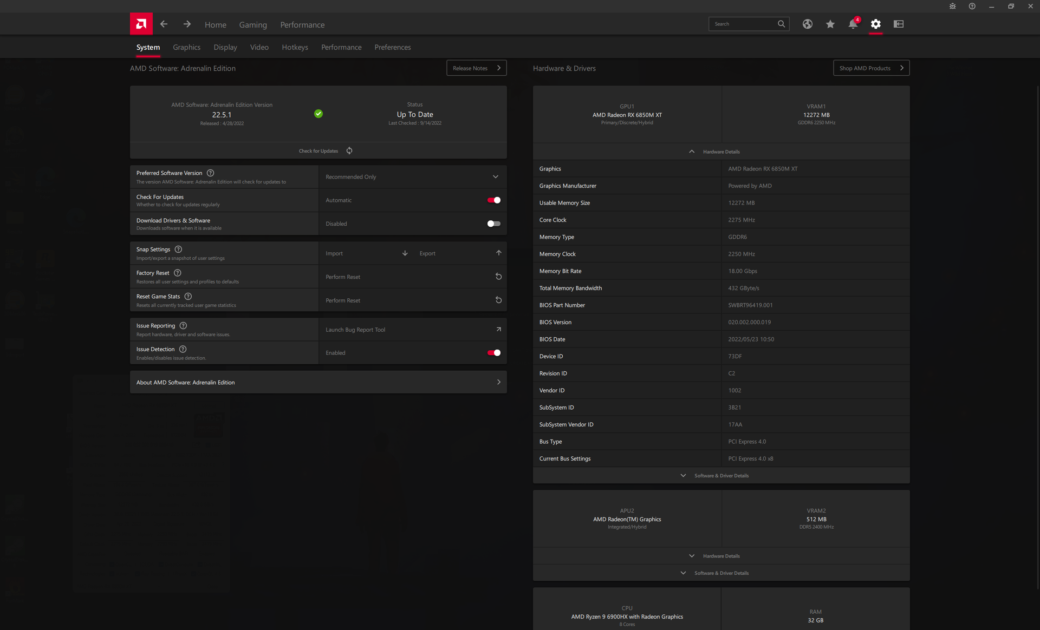
Task: Enable the Download Drivers & Software toggle
Action: coord(493,224)
